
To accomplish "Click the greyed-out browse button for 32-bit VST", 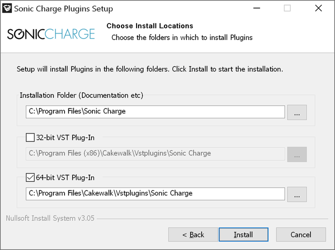I will pos(297,154).
